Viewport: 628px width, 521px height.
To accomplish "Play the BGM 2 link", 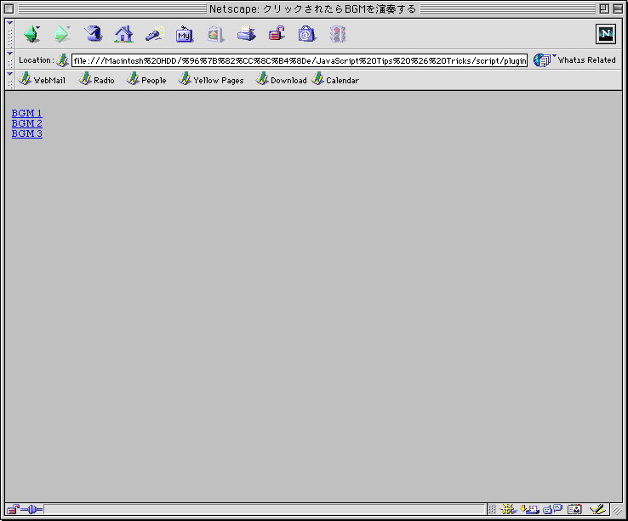I will 27,123.
